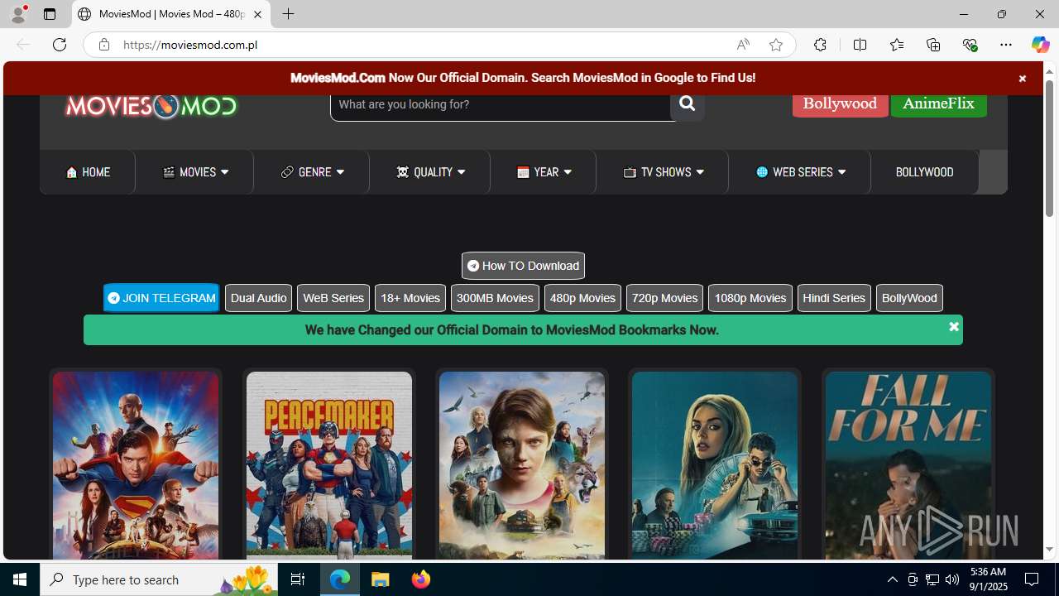Refresh the page
The width and height of the screenshot is (1059, 596).
click(x=60, y=45)
